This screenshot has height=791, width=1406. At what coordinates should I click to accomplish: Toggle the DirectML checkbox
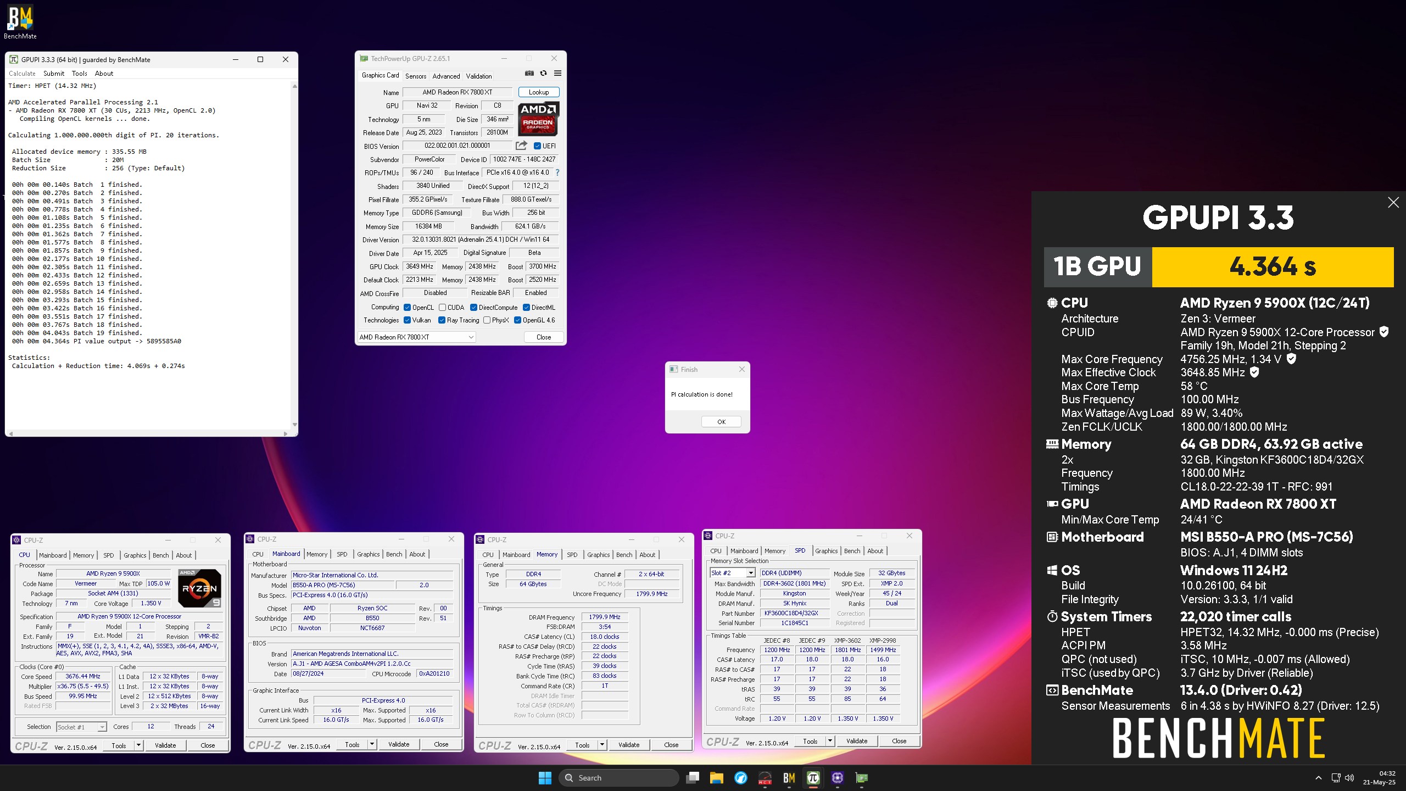click(526, 308)
